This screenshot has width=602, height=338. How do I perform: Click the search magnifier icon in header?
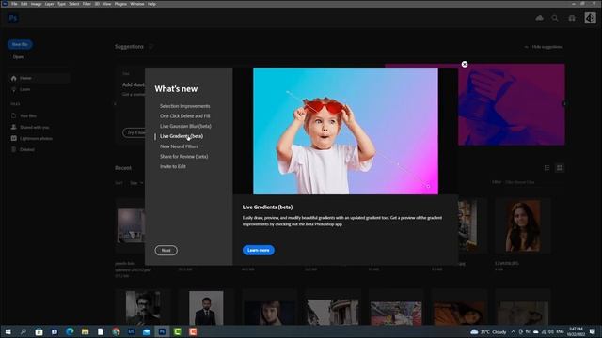tap(555, 18)
